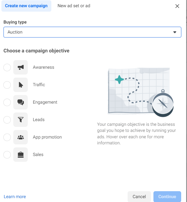This screenshot has width=187, height=202.
Task: Pick the App promotion radio button
Action: [x=7, y=137]
